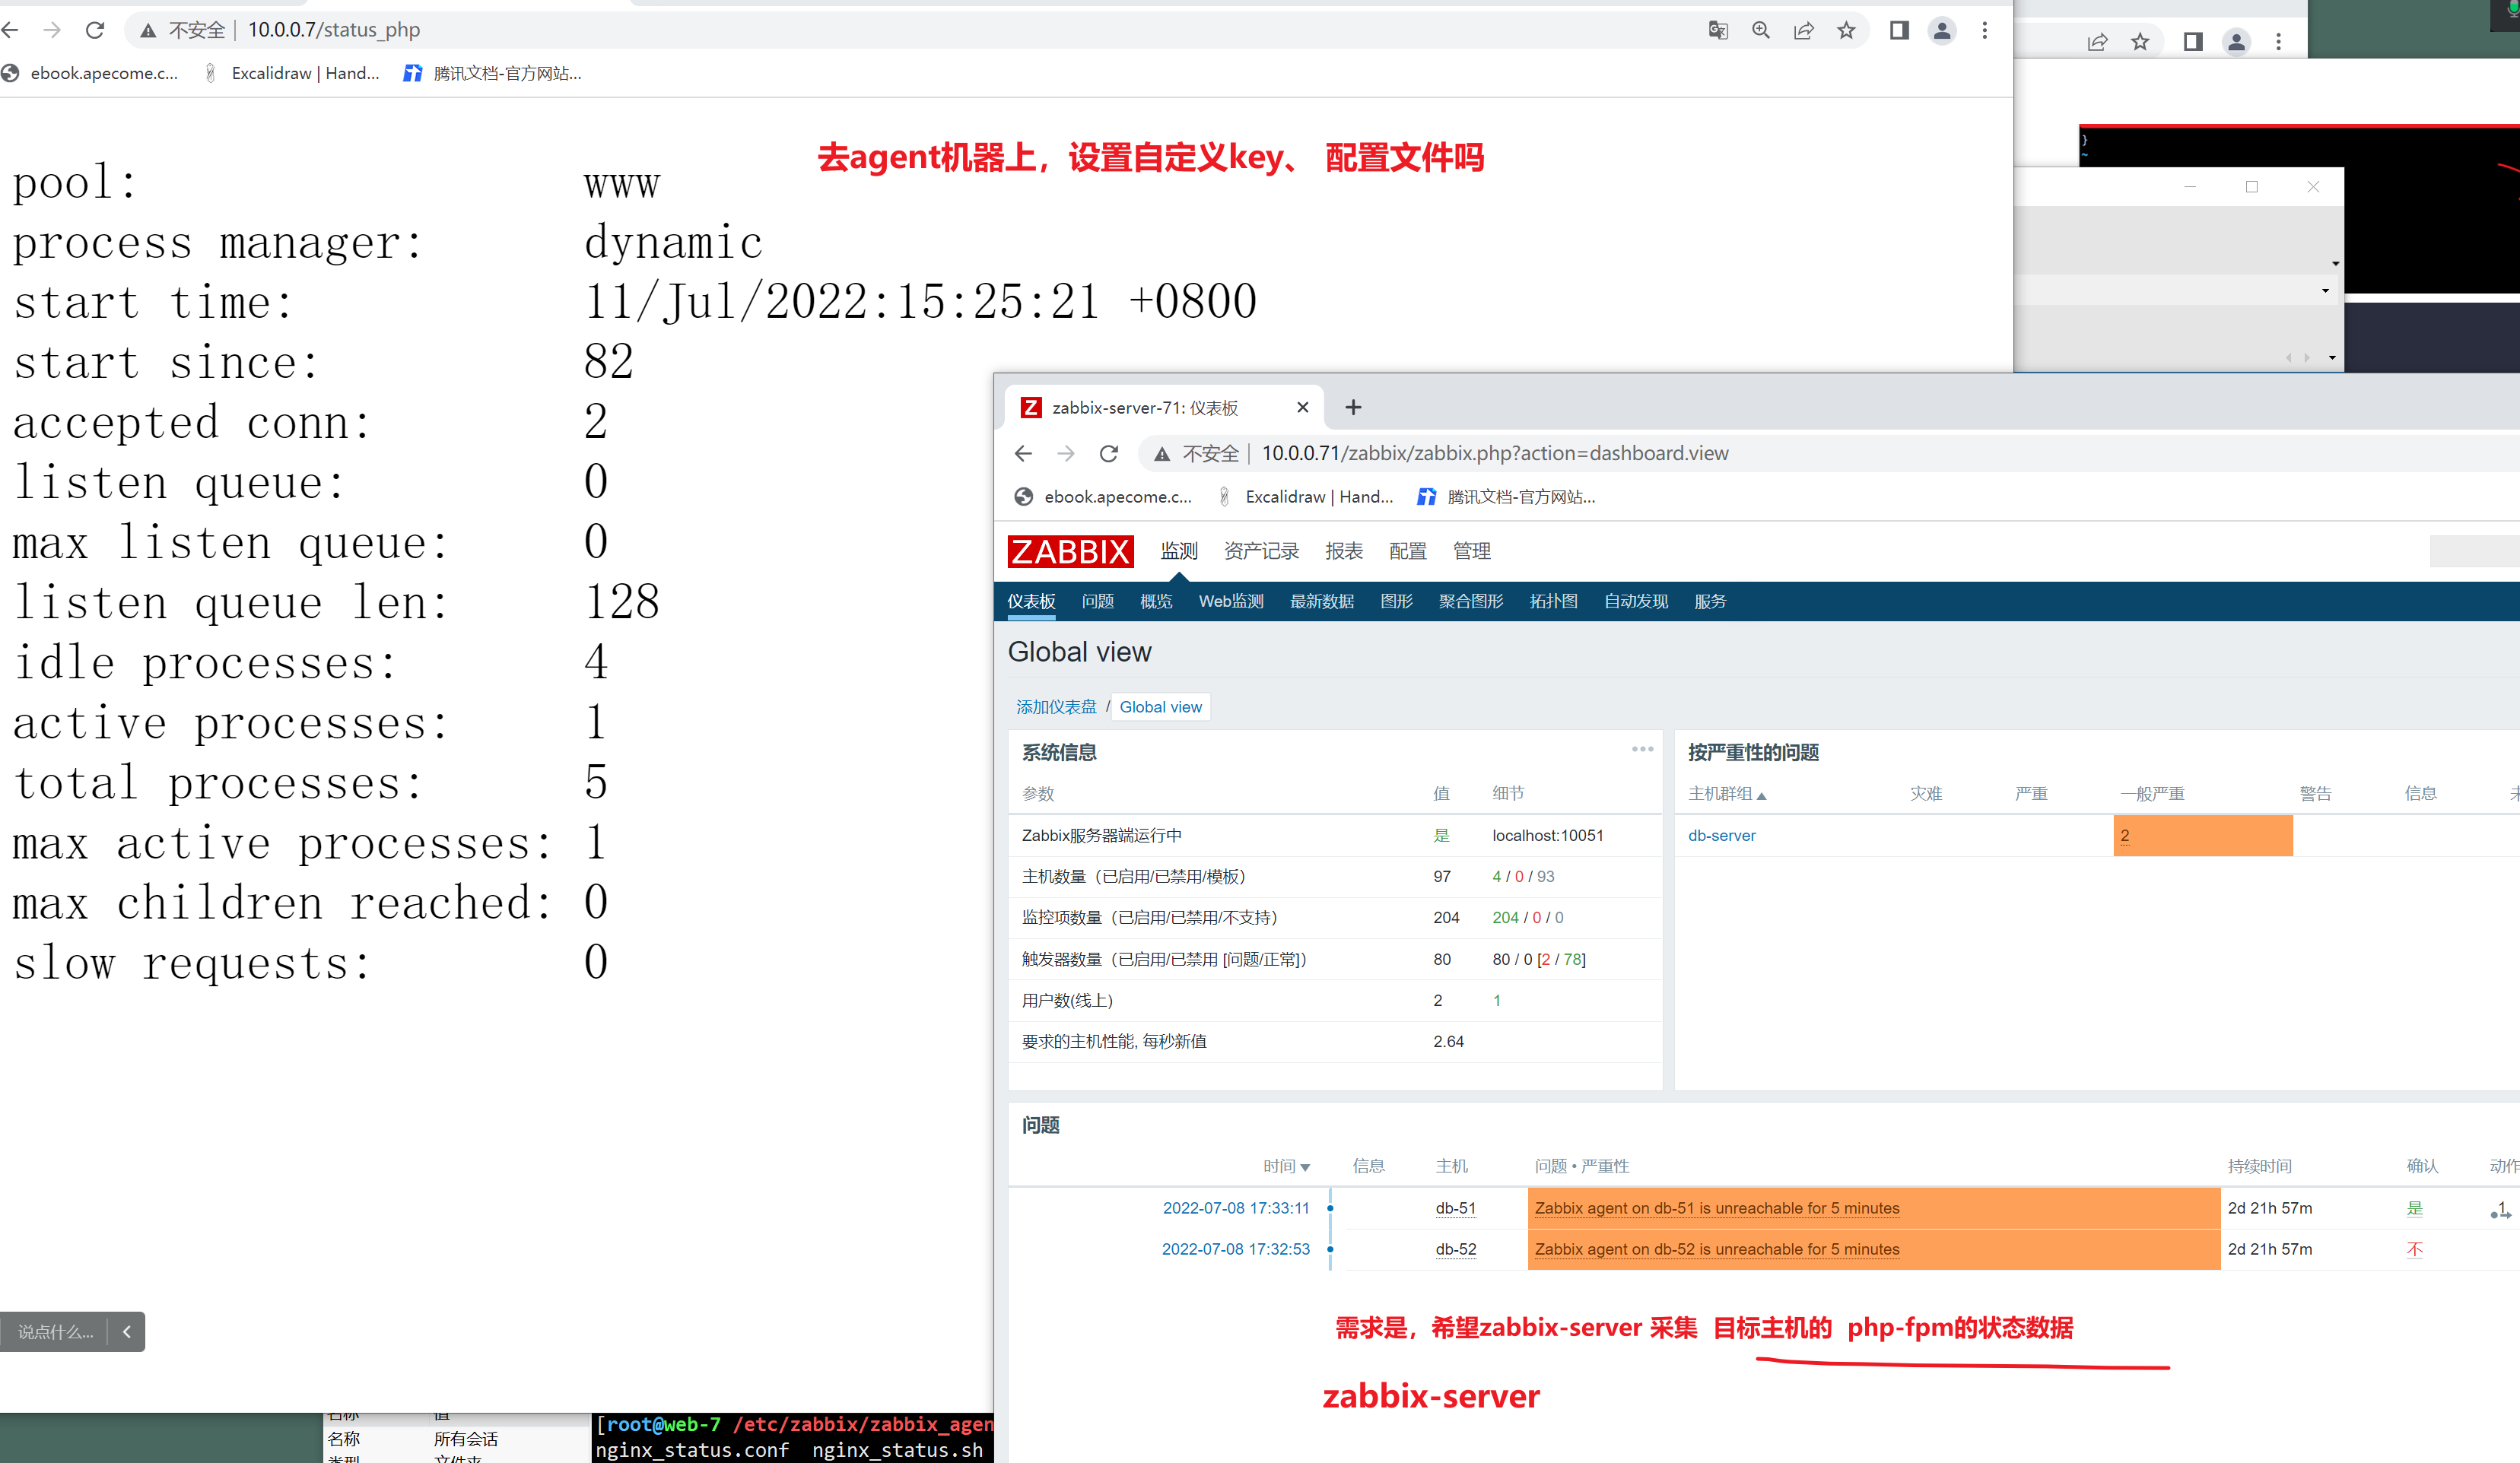Image resolution: width=2520 pixels, height=1463 pixels.
Task: Click acknowledged status 不 for db-52 problem
Action: pyautogui.click(x=2414, y=1249)
